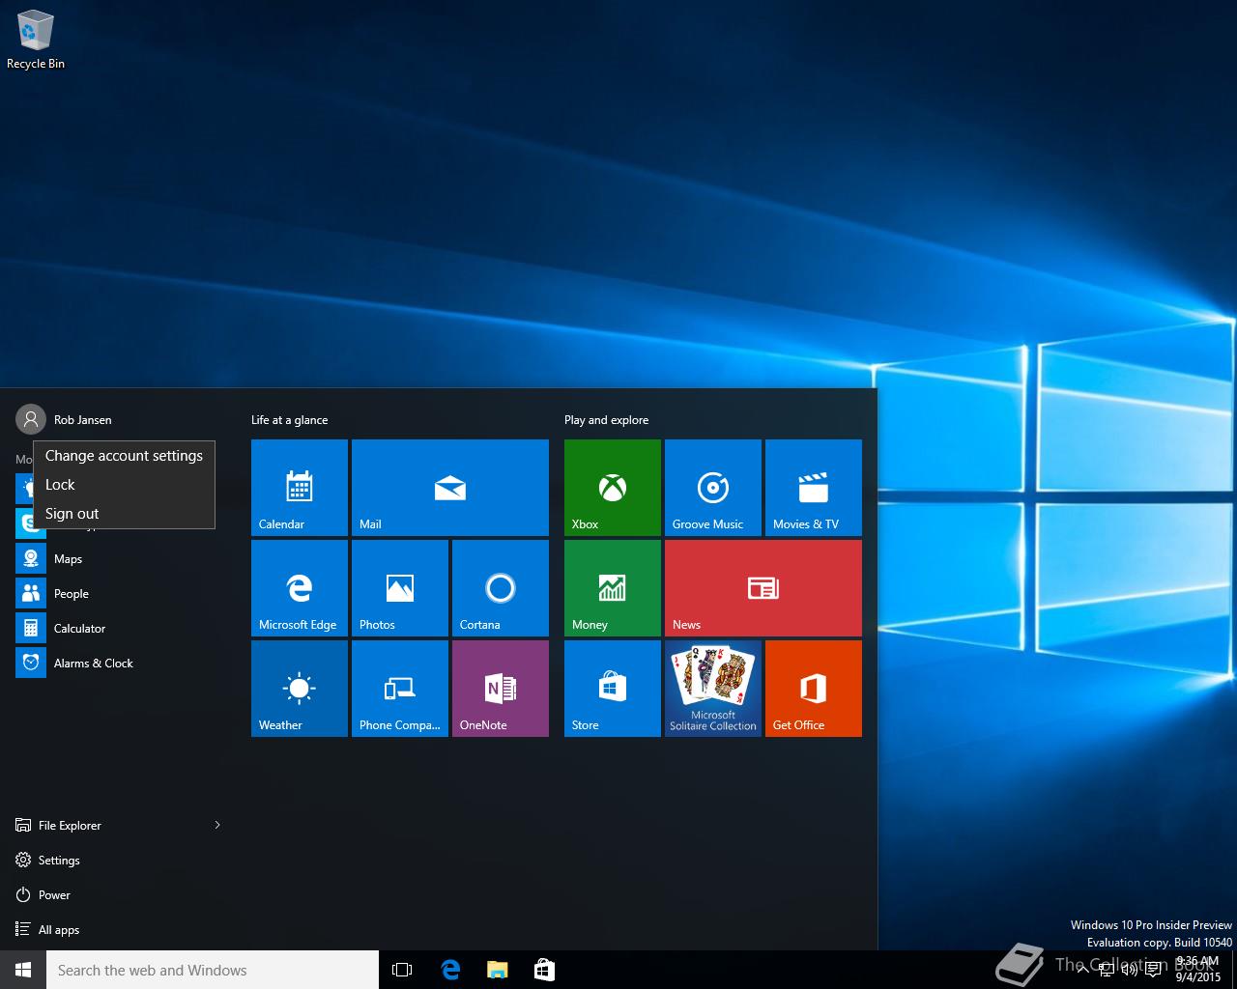This screenshot has width=1237, height=989.
Task: Open the volume control tray icon
Action: (x=1129, y=970)
